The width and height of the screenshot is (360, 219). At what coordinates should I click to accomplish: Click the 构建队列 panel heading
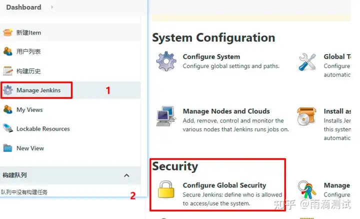pos(14,175)
